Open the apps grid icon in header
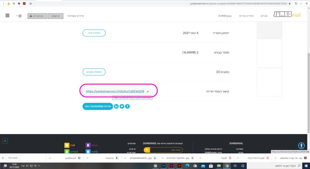This screenshot has height=169, width=310. coord(8,16)
